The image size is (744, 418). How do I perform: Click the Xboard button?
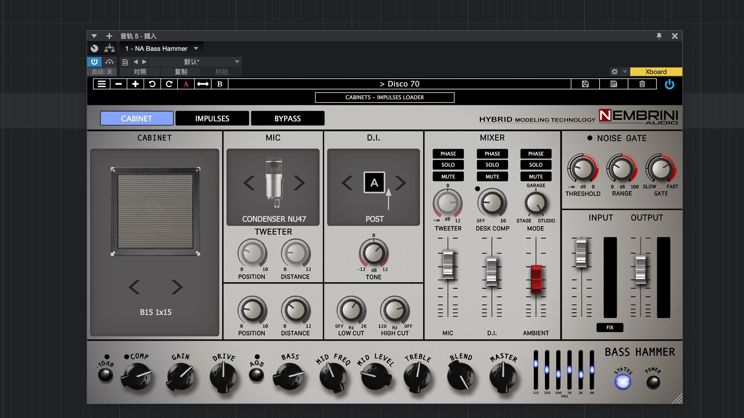[656, 72]
